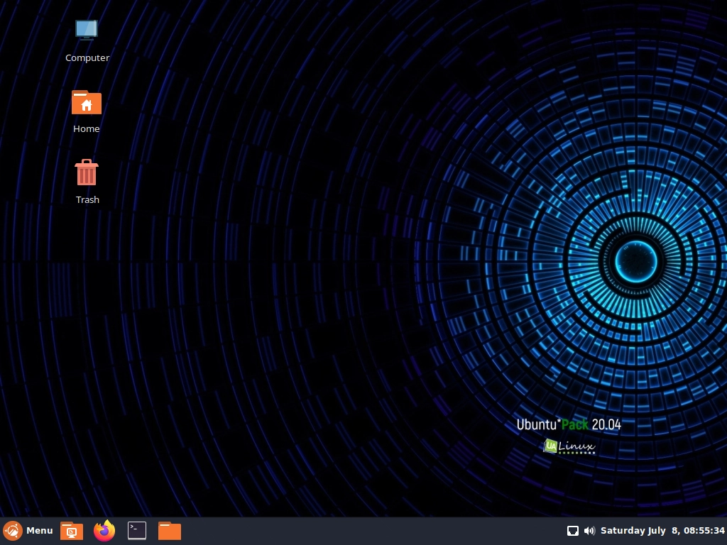The width and height of the screenshot is (727, 545).
Task: Click the Show Desktop panel icon
Action: pyautogui.click(x=72, y=531)
